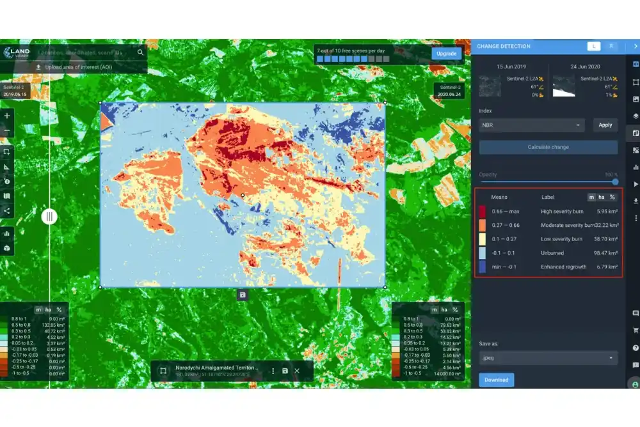Click the Upload area of interest bar
The height and width of the screenshot is (427, 640).
[x=75, y=66]
